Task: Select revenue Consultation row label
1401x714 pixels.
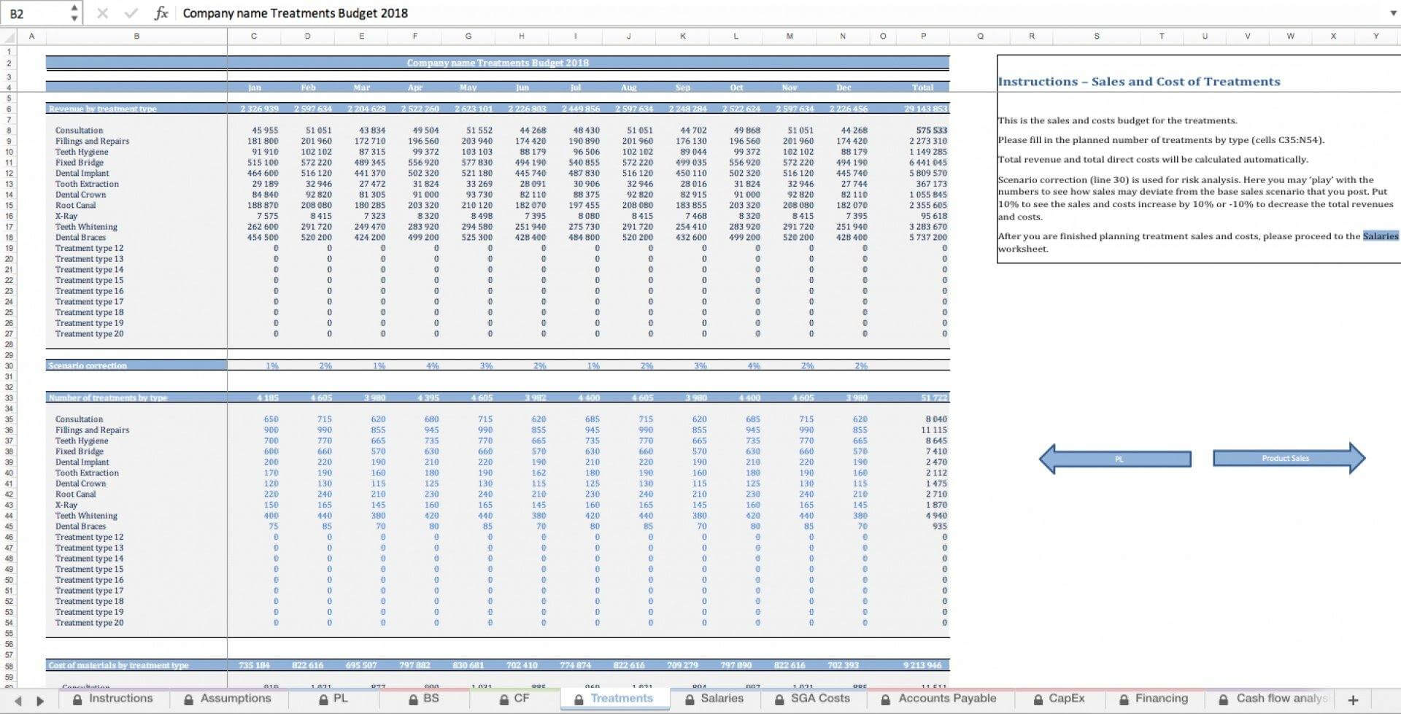Action: tap(79, 131)
